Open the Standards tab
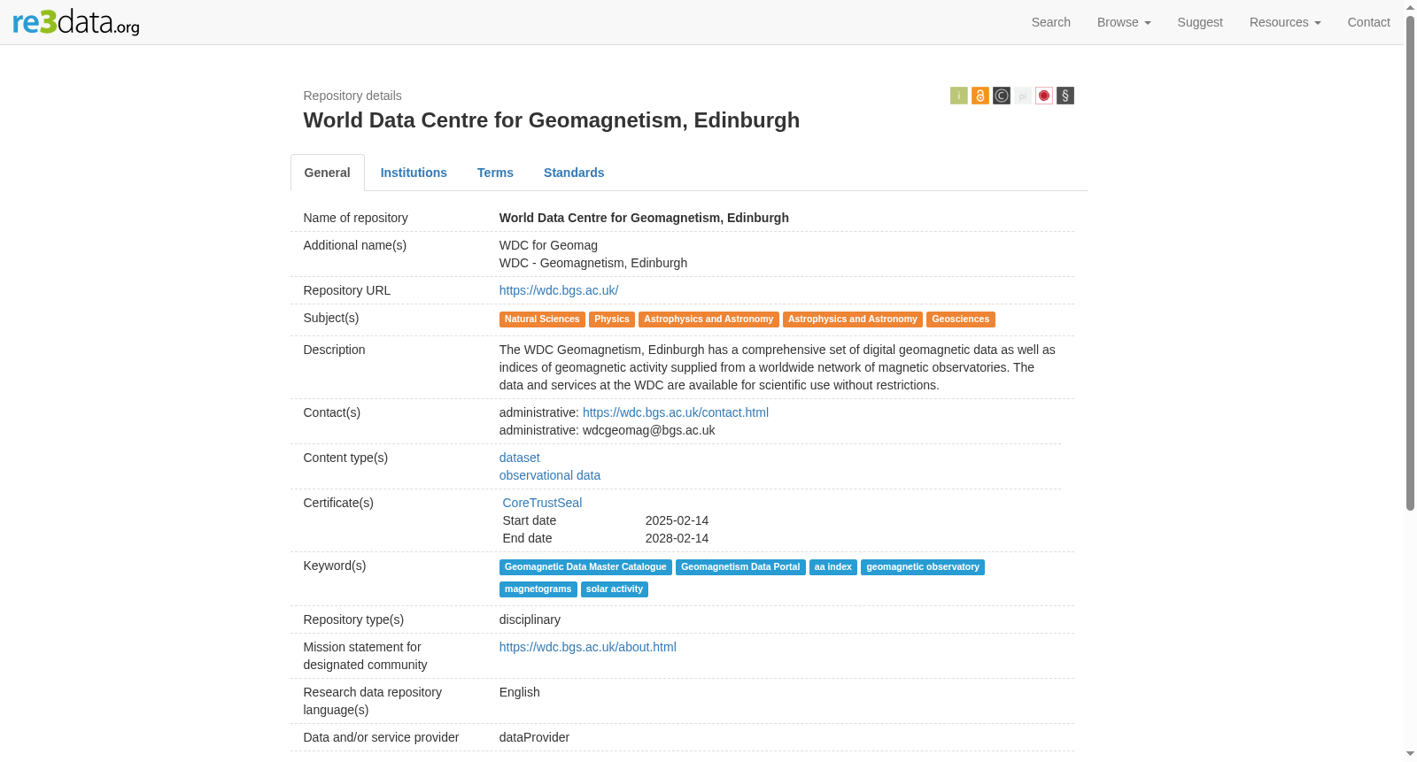 574,173
